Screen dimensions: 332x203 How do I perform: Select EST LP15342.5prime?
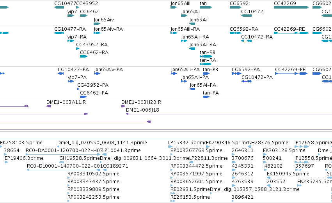coord(187,143)
